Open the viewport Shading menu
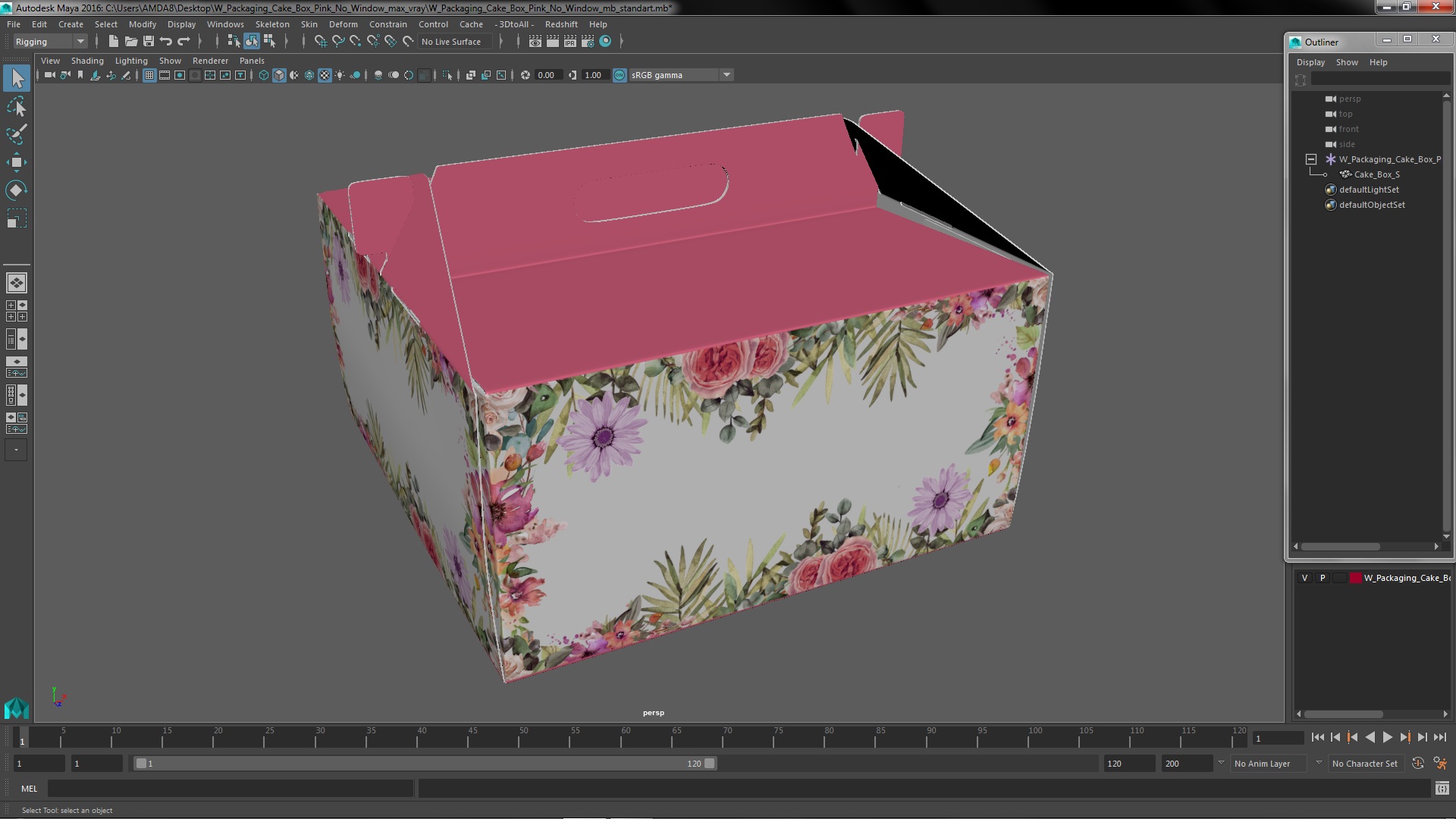This screenshot has width=1456, height=819. pyautogui.click(x=87, y=61)
